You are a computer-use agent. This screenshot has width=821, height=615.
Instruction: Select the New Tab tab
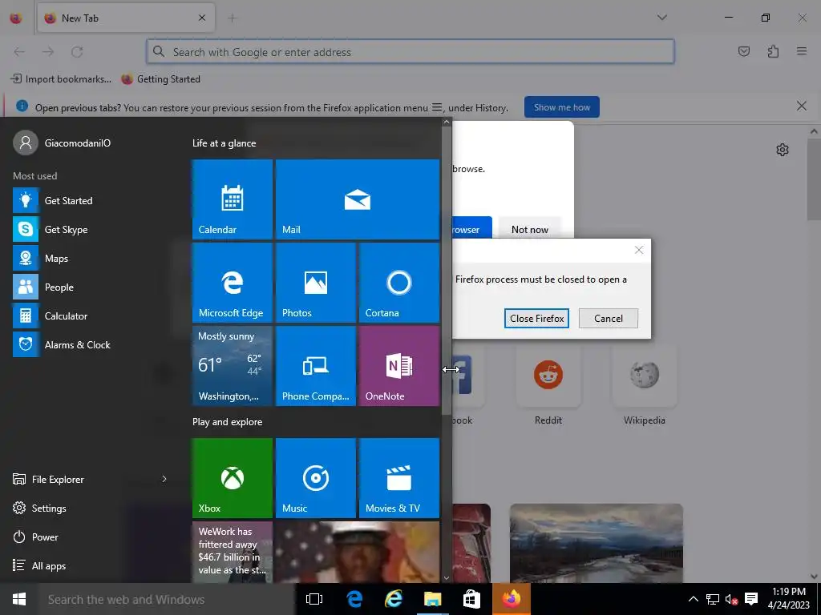(x=126, y=18)
